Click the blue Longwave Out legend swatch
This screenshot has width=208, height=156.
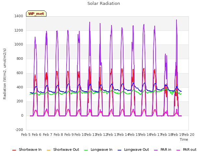pos(119,150)
